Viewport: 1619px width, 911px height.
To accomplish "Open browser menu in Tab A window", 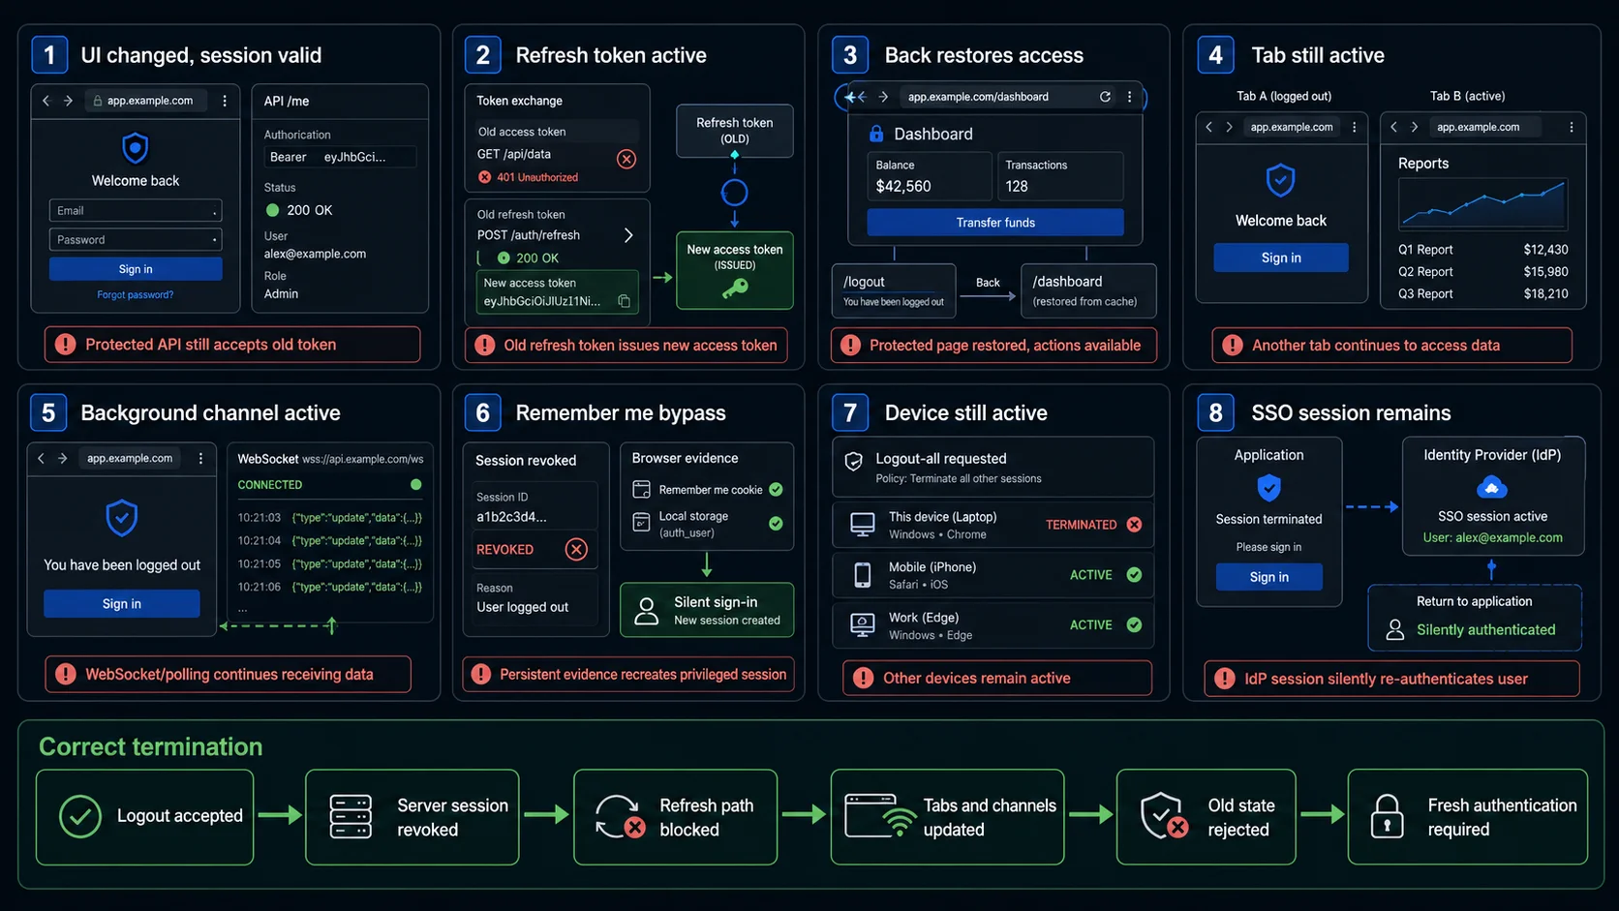I will pos(1354,127).
